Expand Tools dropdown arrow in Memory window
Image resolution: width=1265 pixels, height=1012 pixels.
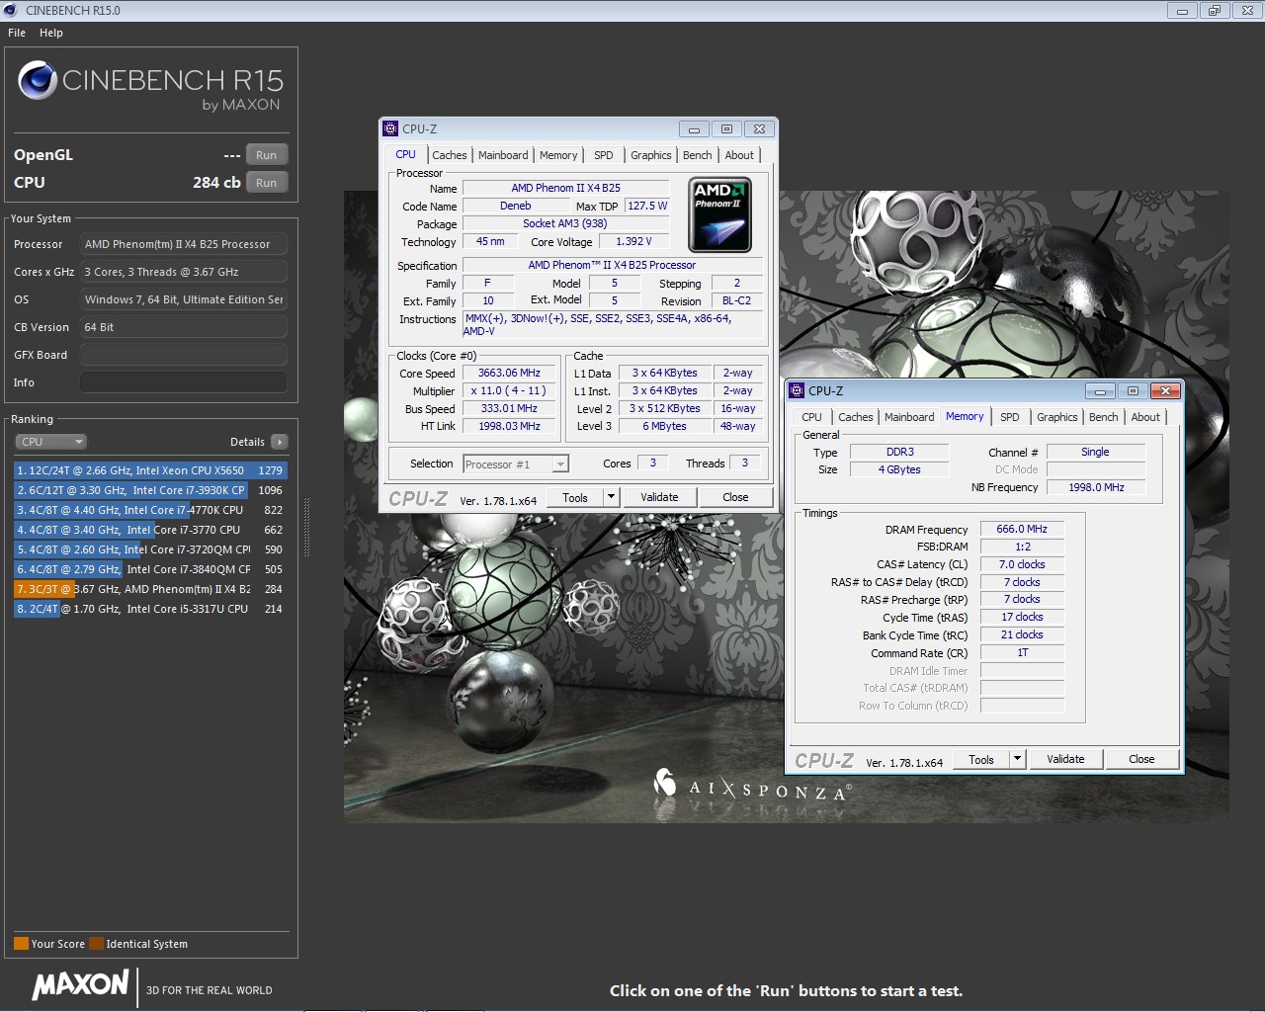1017,759
